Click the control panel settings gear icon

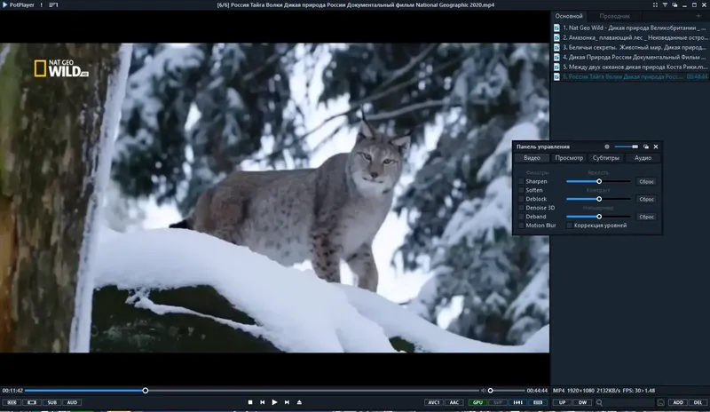click(607, 147)
